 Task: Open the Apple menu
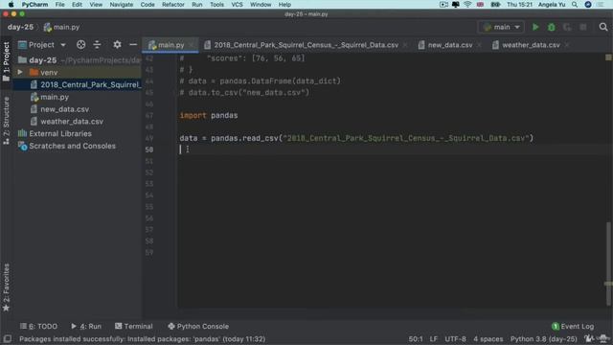click(x=11, y=5)
